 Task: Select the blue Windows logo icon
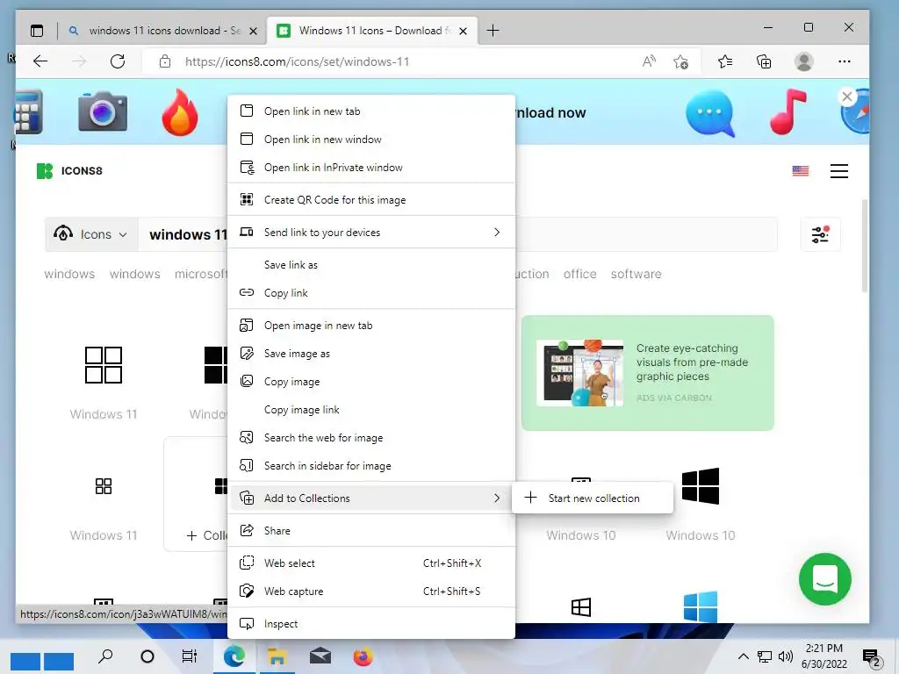click(700, 606)
